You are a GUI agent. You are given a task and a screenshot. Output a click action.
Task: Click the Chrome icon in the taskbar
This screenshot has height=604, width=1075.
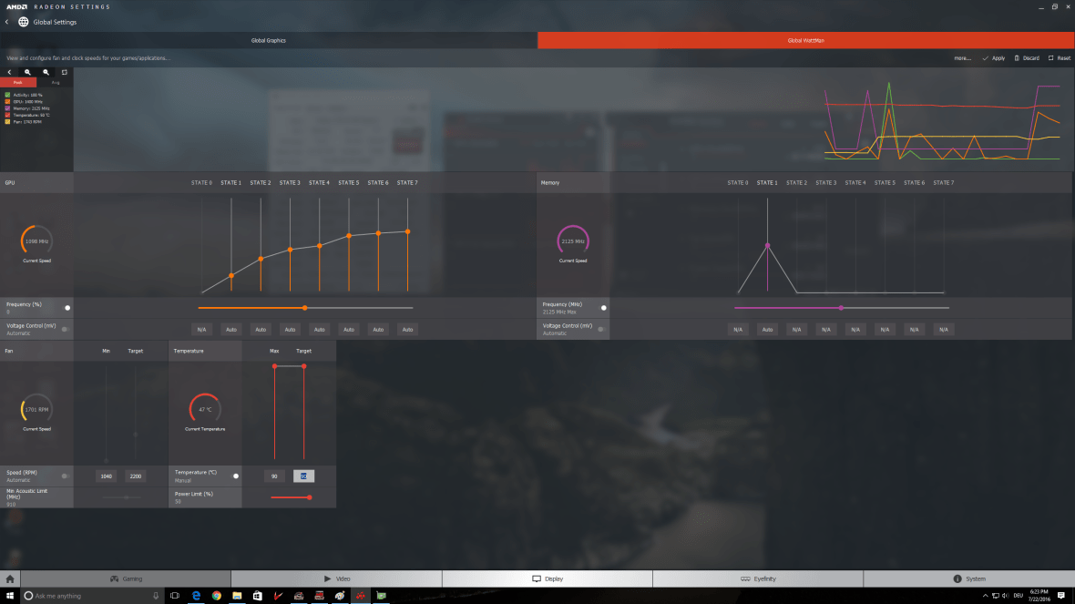pyautogui.click(x=216, y=596)
